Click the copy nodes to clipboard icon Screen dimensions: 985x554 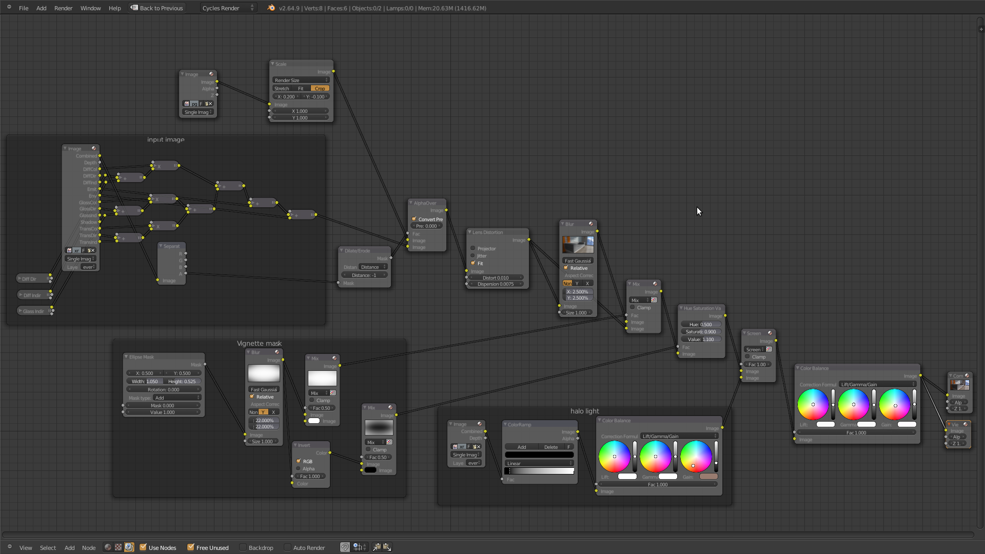377,547
